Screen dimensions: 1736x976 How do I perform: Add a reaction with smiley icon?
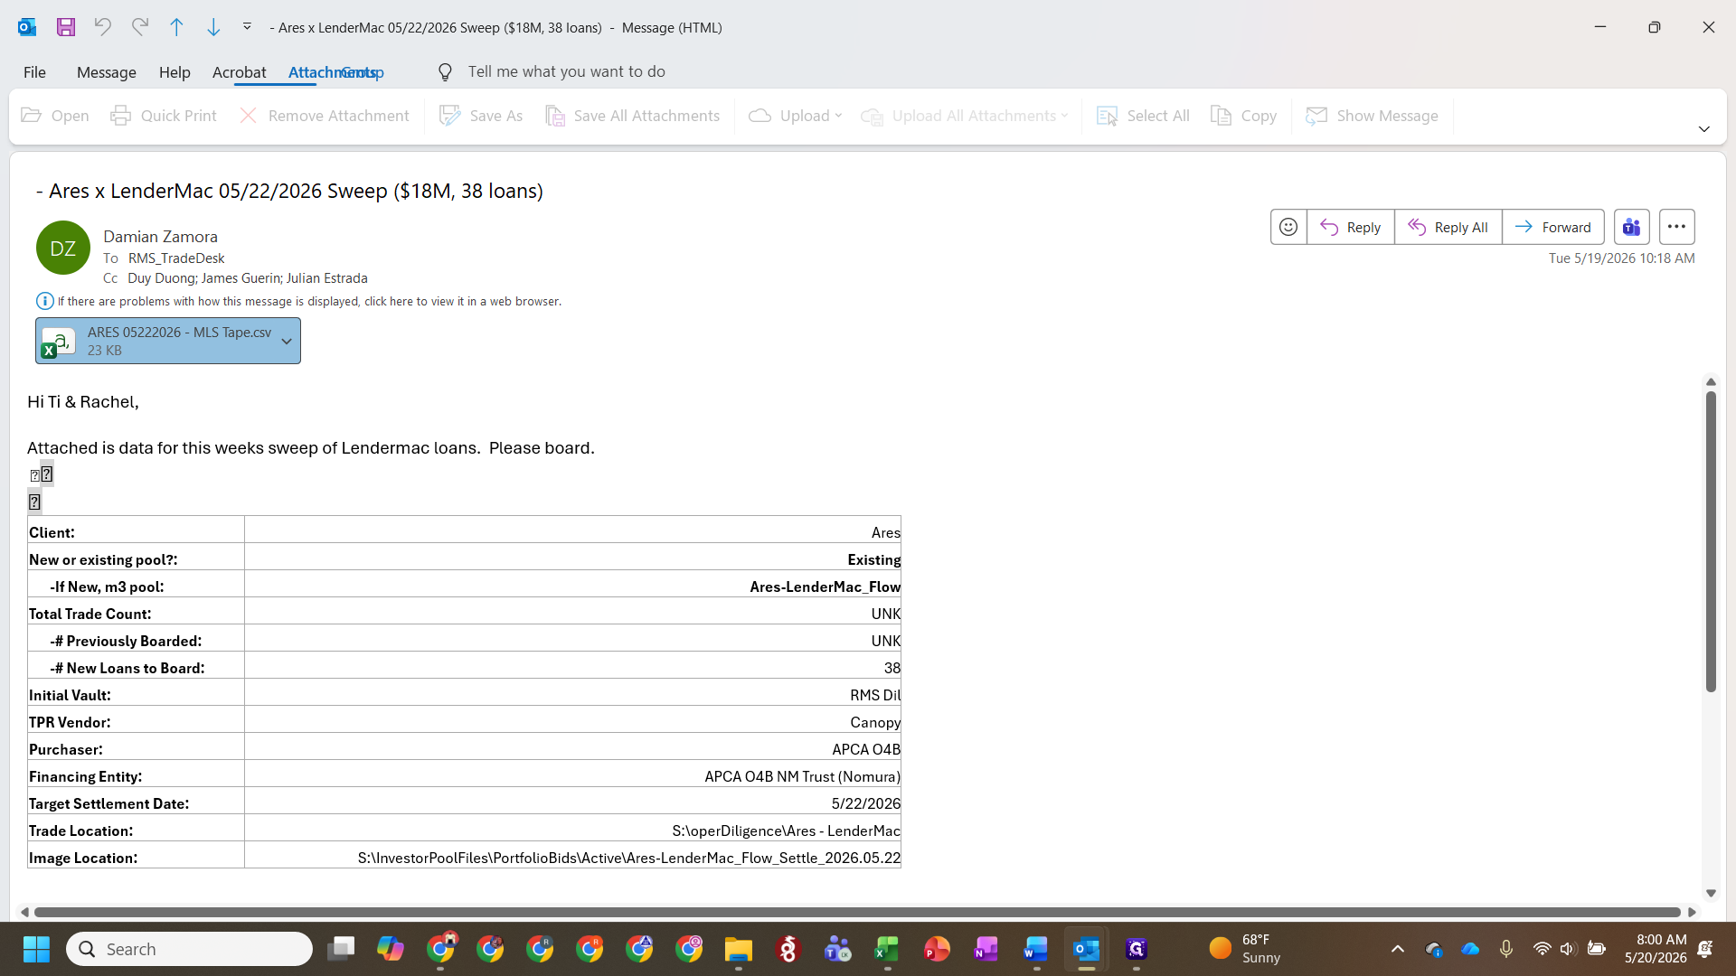(x=1288, y=227)
